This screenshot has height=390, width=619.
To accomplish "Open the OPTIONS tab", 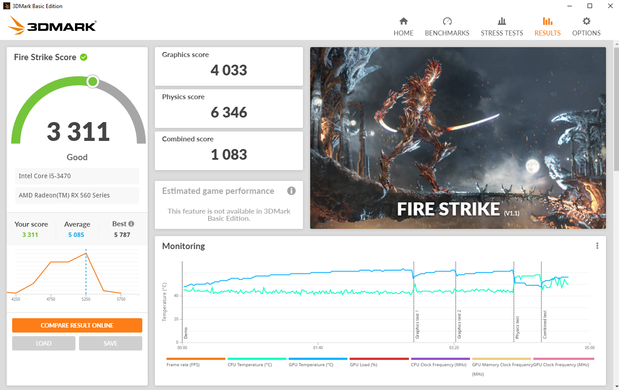I will (x=586, y=33).
